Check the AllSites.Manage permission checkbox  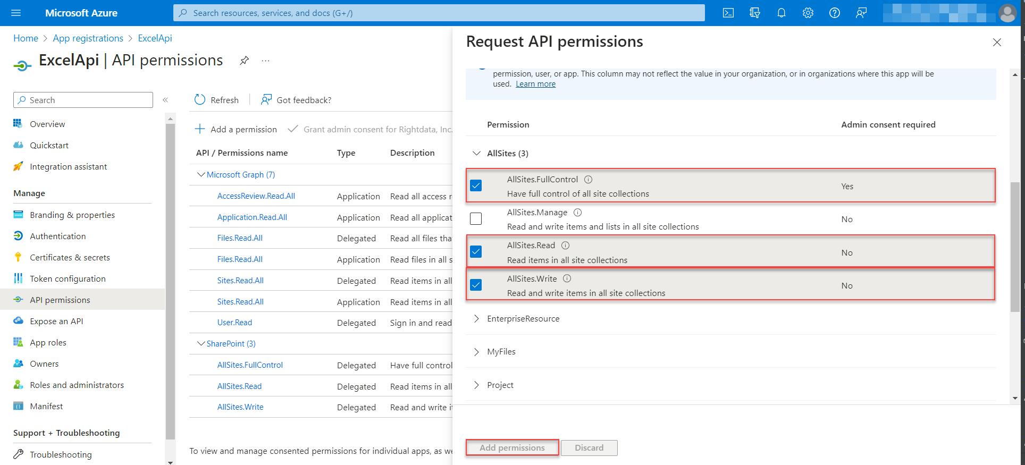coord(476,218)
